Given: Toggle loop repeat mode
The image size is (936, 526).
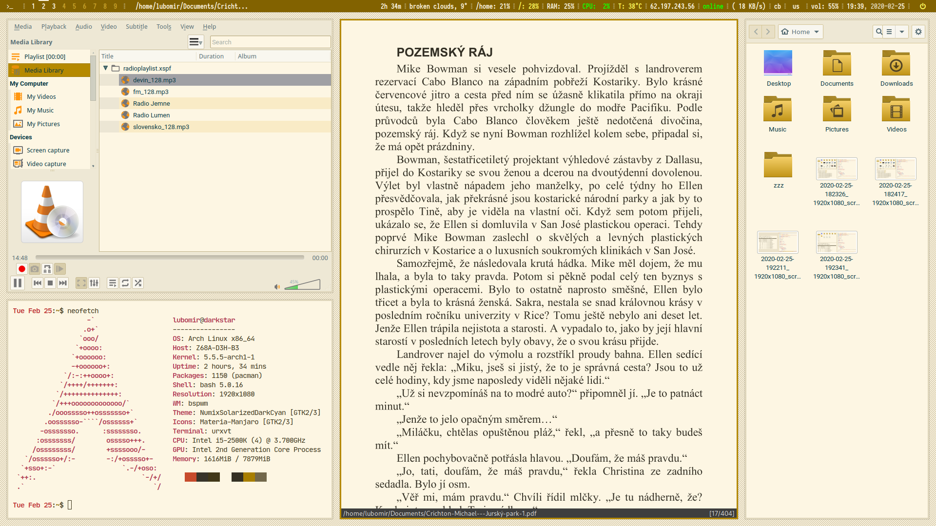Looking at the screenshot, I should (125, 283).
